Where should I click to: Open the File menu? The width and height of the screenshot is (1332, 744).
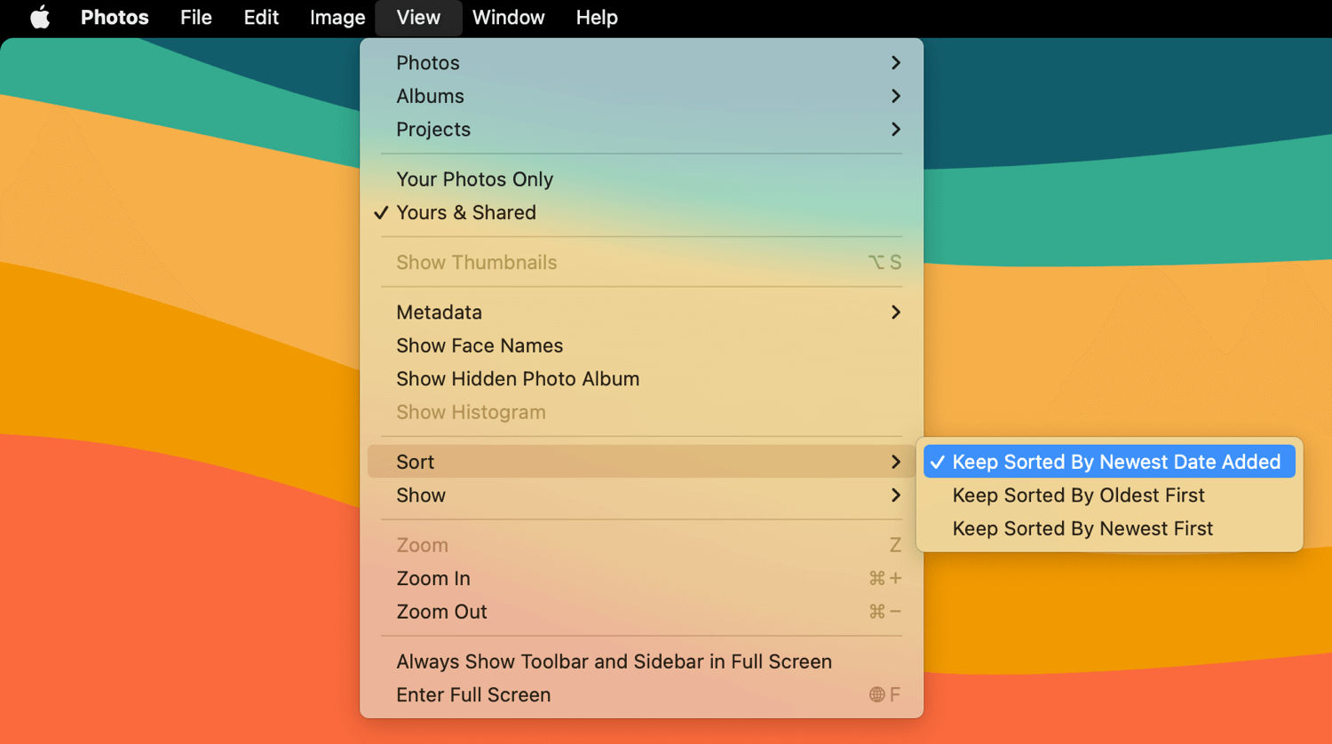click(195, 18)
